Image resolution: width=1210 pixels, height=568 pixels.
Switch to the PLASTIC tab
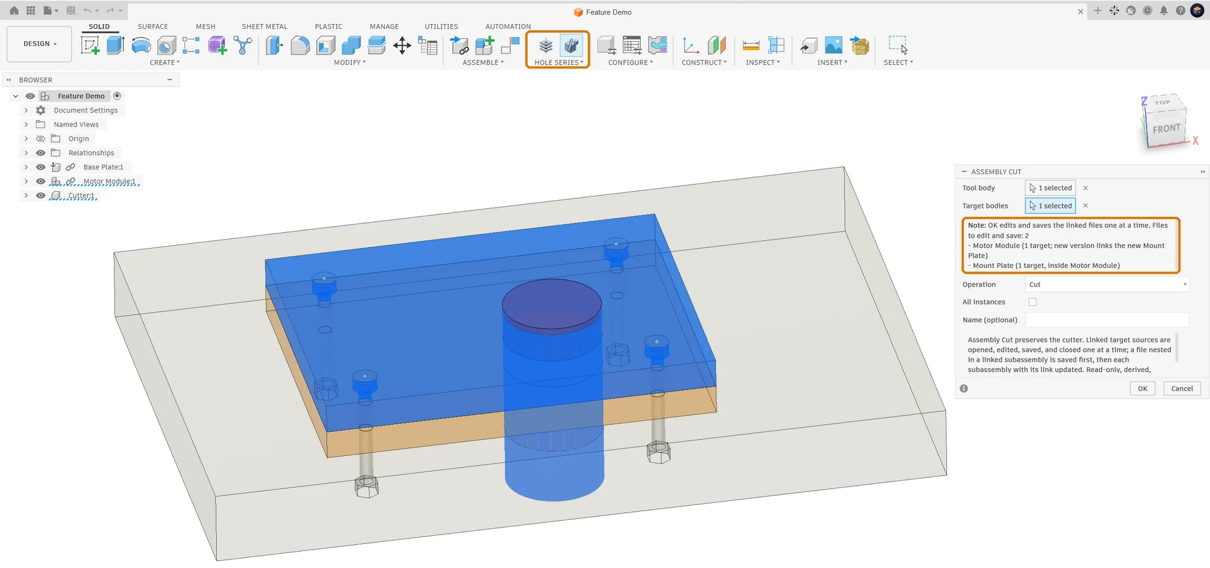point(329,27)
